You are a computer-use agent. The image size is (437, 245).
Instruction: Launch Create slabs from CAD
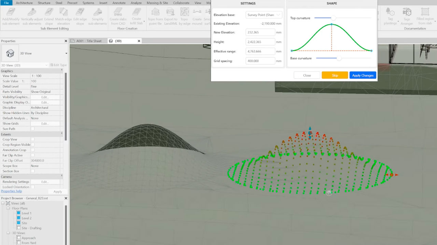pos(118,16)
